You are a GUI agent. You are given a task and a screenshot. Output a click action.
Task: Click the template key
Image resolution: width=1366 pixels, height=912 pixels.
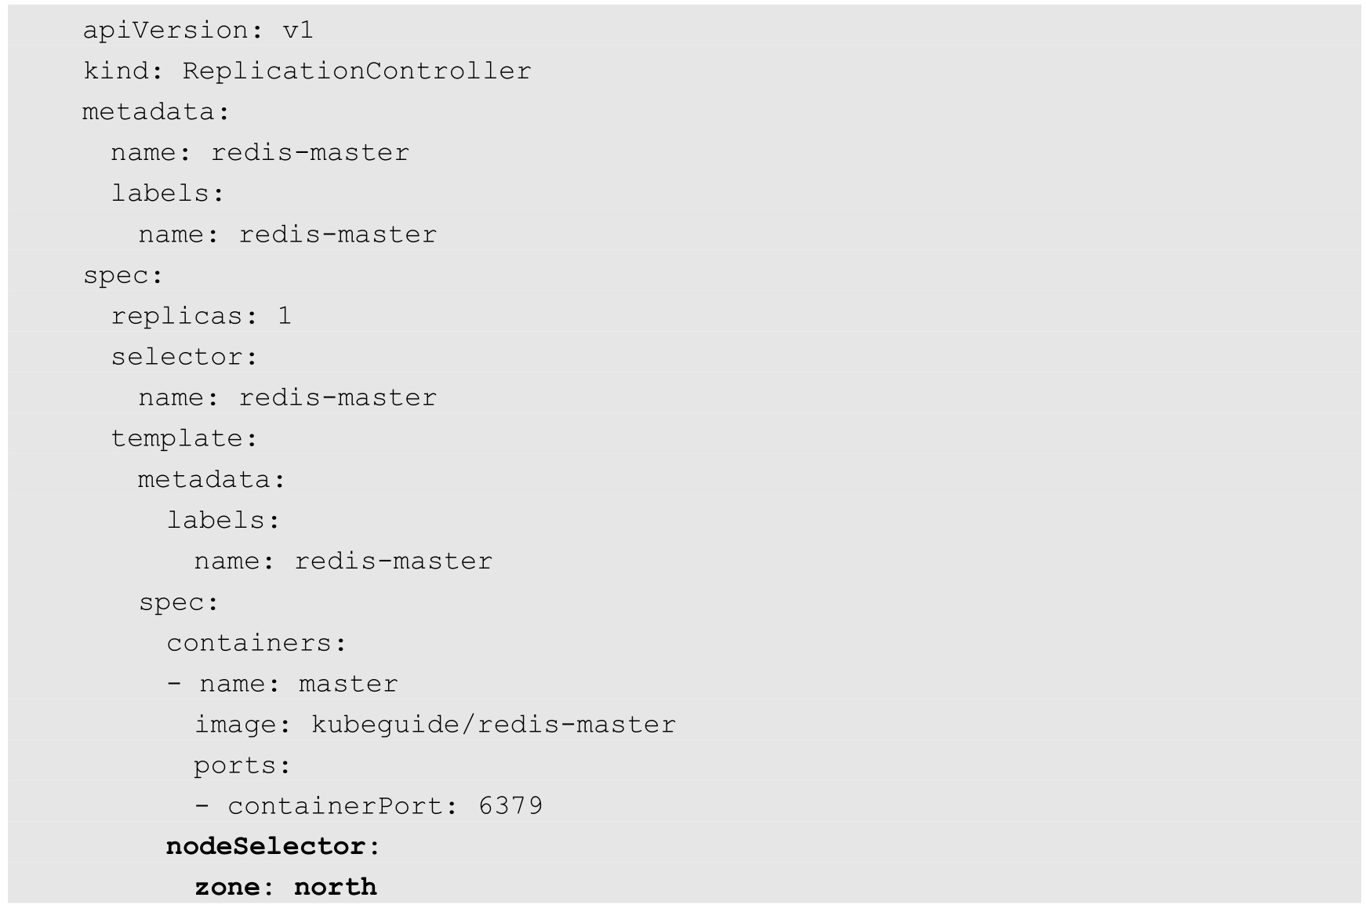pos(177,438)
